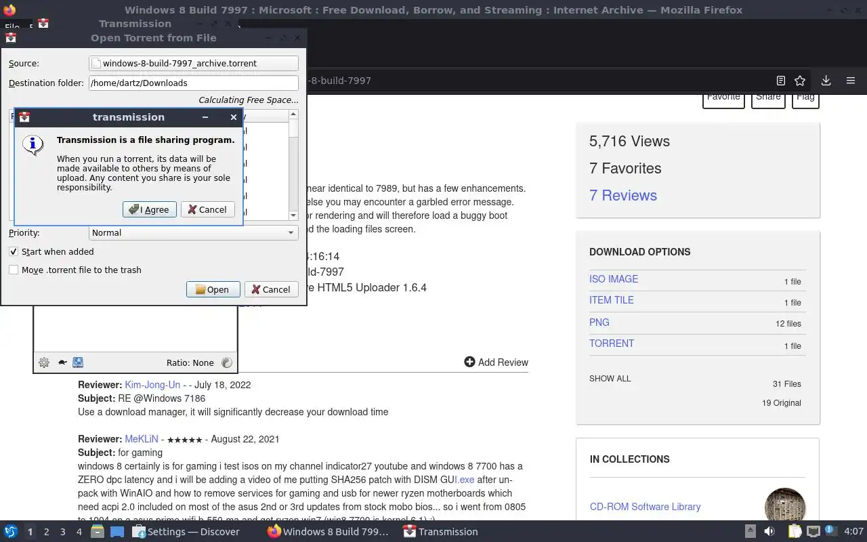Screen dimensions: 867x542
Task: Open ITEM TILE download option
Action: pos(612,300)
